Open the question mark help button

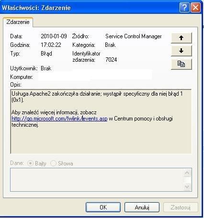tap(184, 8)
